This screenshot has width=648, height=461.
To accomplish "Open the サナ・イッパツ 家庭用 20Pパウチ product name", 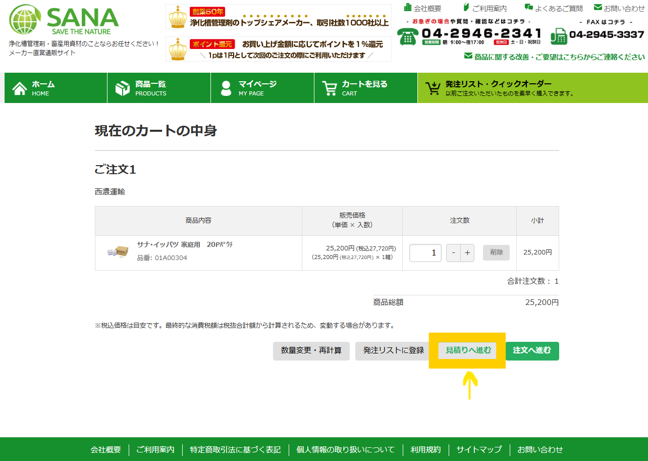I will click(185, 244).
